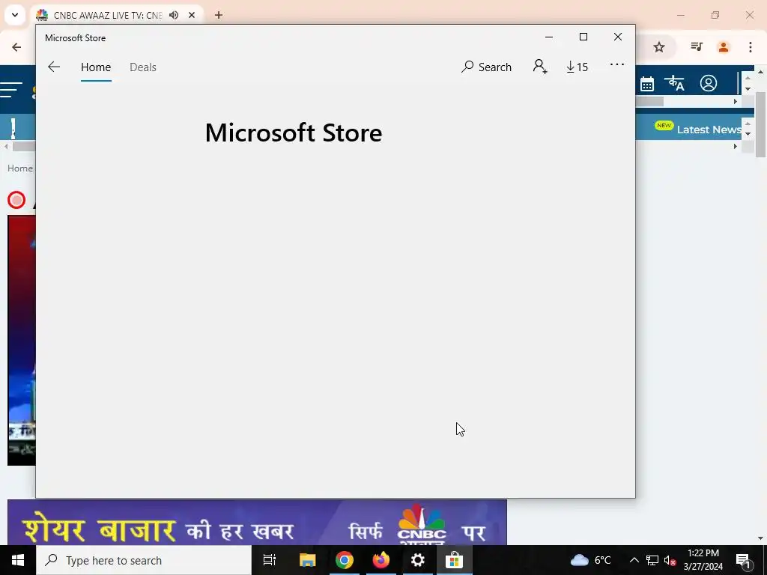Close the Microsoft Store window
The width and height of the screenshot is (767, 575).
pyautogui.click(x=618, y=37)
